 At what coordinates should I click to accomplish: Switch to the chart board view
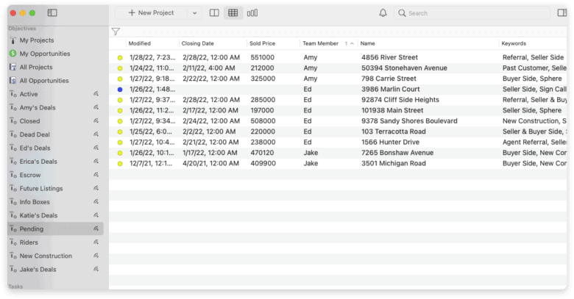click(x=252, y=13)
